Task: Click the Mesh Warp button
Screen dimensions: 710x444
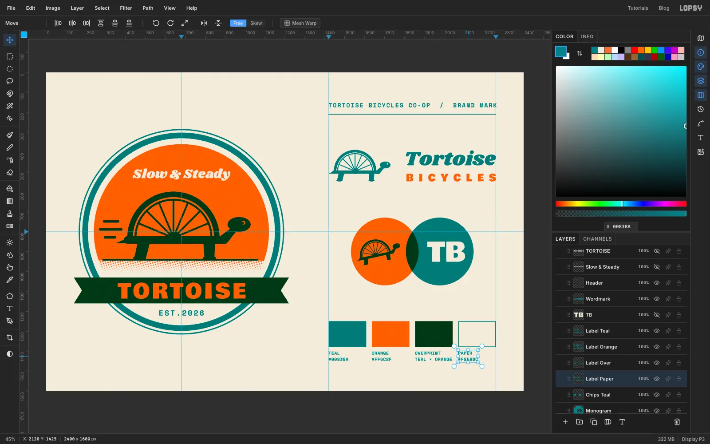Action: coord(300,23)
